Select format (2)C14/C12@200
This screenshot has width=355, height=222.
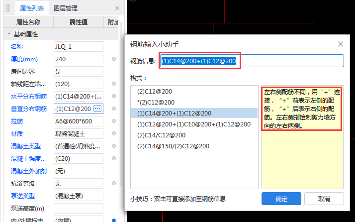[194, 135]
